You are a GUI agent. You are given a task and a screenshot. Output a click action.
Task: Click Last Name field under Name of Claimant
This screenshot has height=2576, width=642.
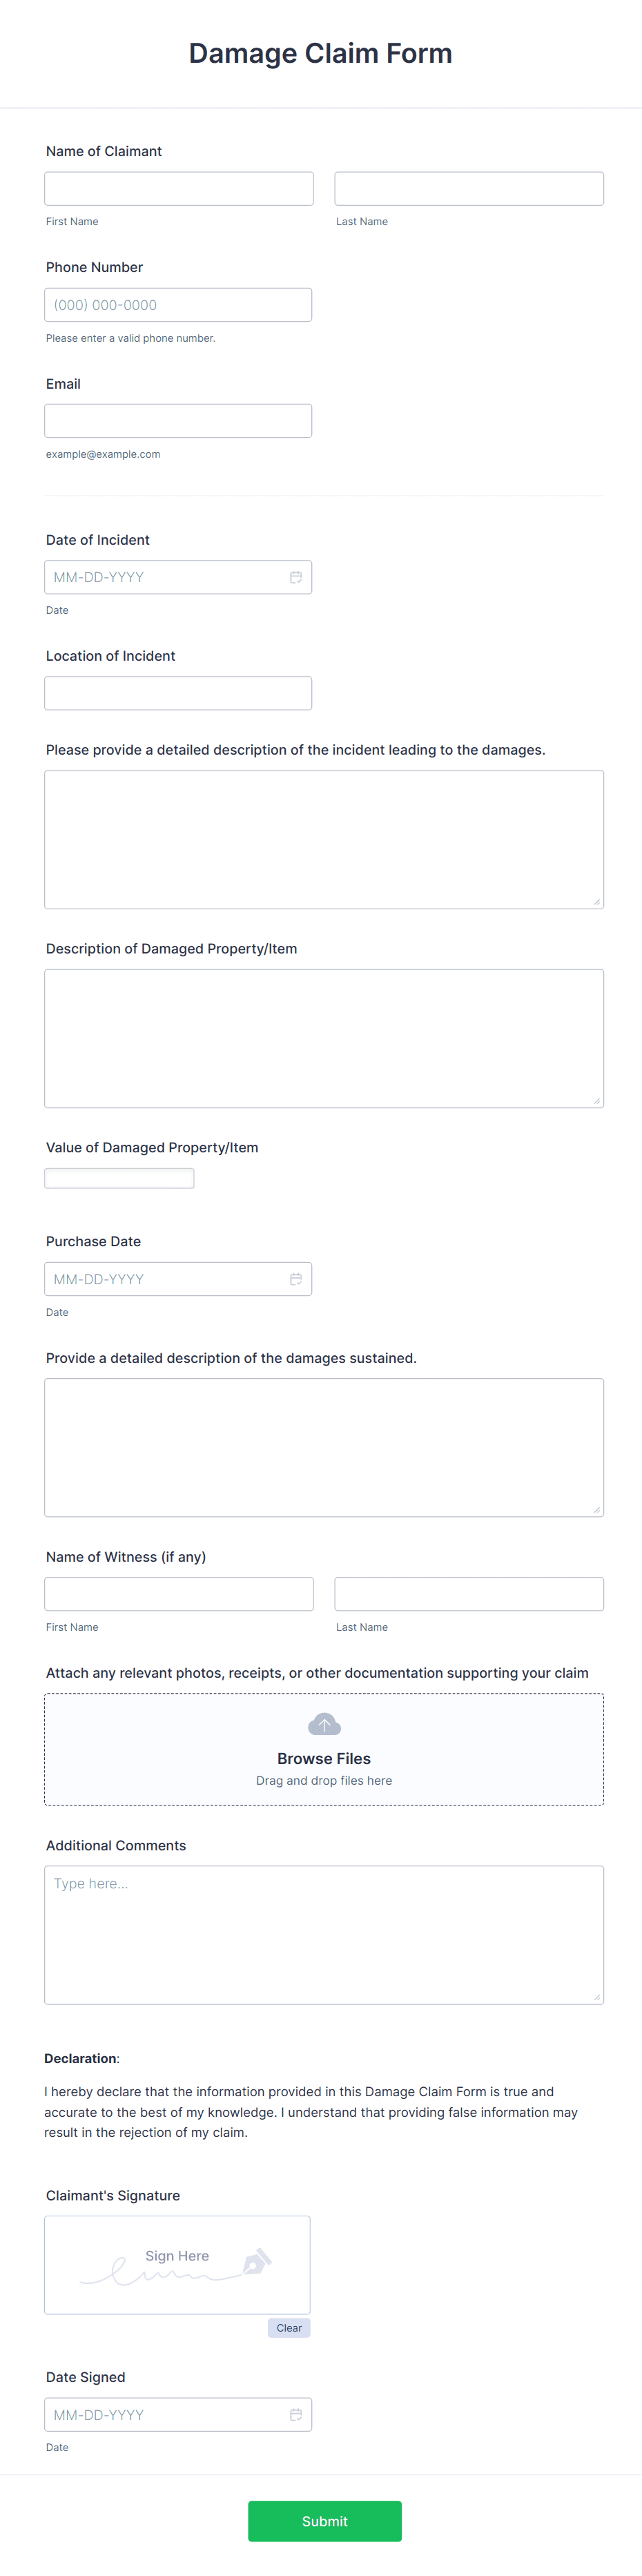coord(468,188)
